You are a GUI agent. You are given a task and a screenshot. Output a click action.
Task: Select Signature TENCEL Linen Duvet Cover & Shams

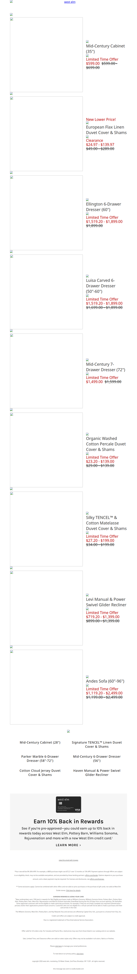pyautogui.click(x=97, y=744)
